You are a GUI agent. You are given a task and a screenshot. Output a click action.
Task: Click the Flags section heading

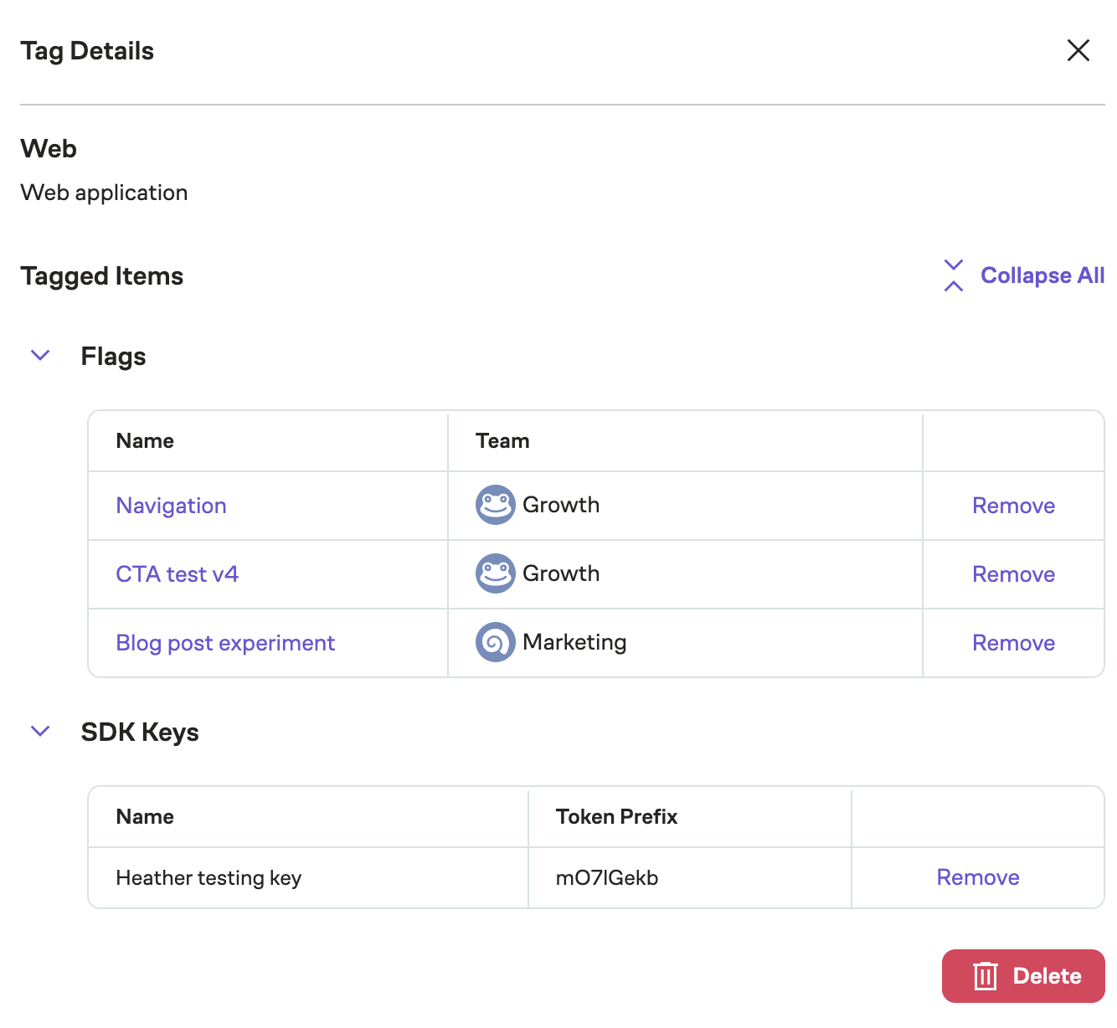pos(113,357)
